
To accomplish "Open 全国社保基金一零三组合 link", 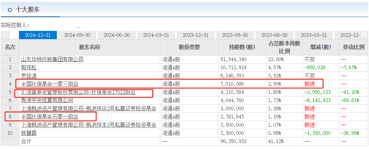I will tap(49, 84).
